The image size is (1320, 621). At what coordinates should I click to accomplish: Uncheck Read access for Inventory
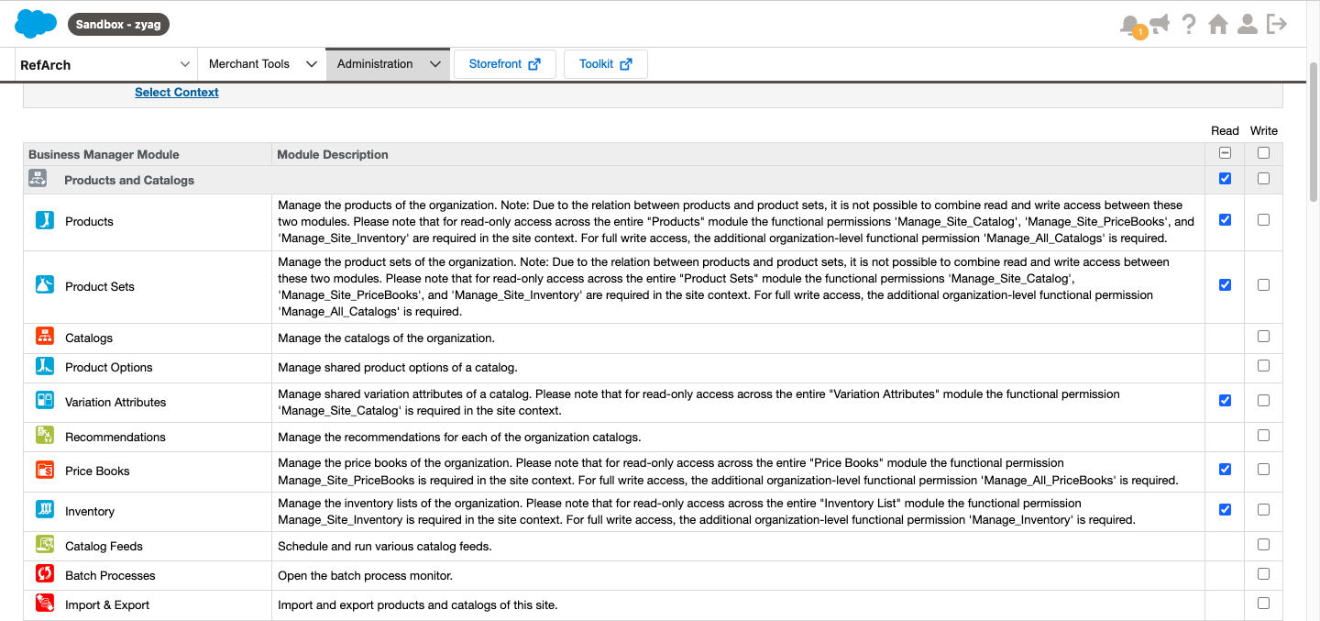coord(1225,510)
